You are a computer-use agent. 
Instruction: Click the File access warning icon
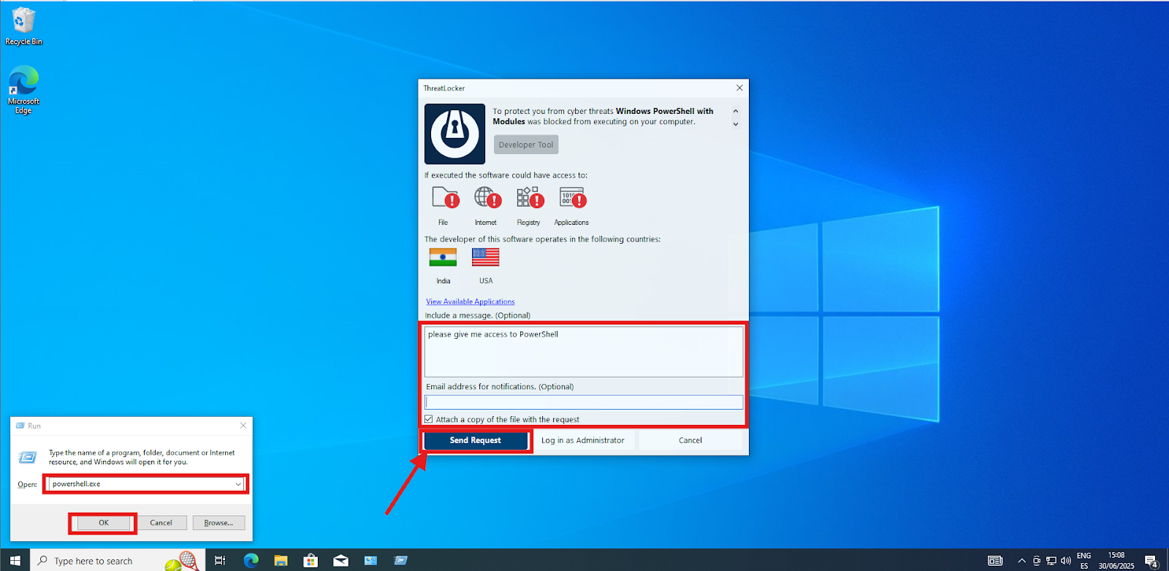pyautogui.click(x=445, y=198)
